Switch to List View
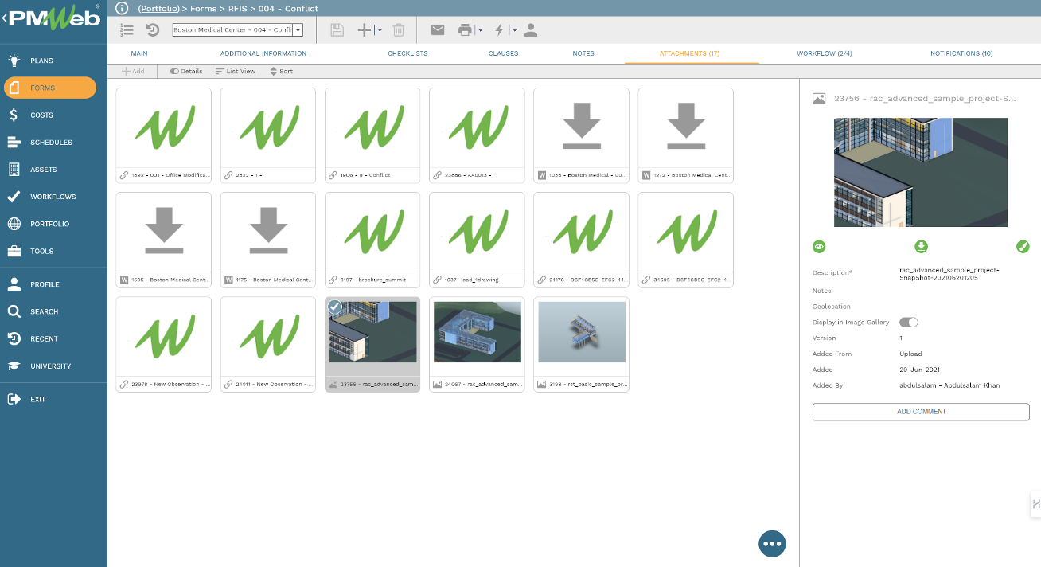The width and height of the screenshot is (1041, 567). coord(236,72)
